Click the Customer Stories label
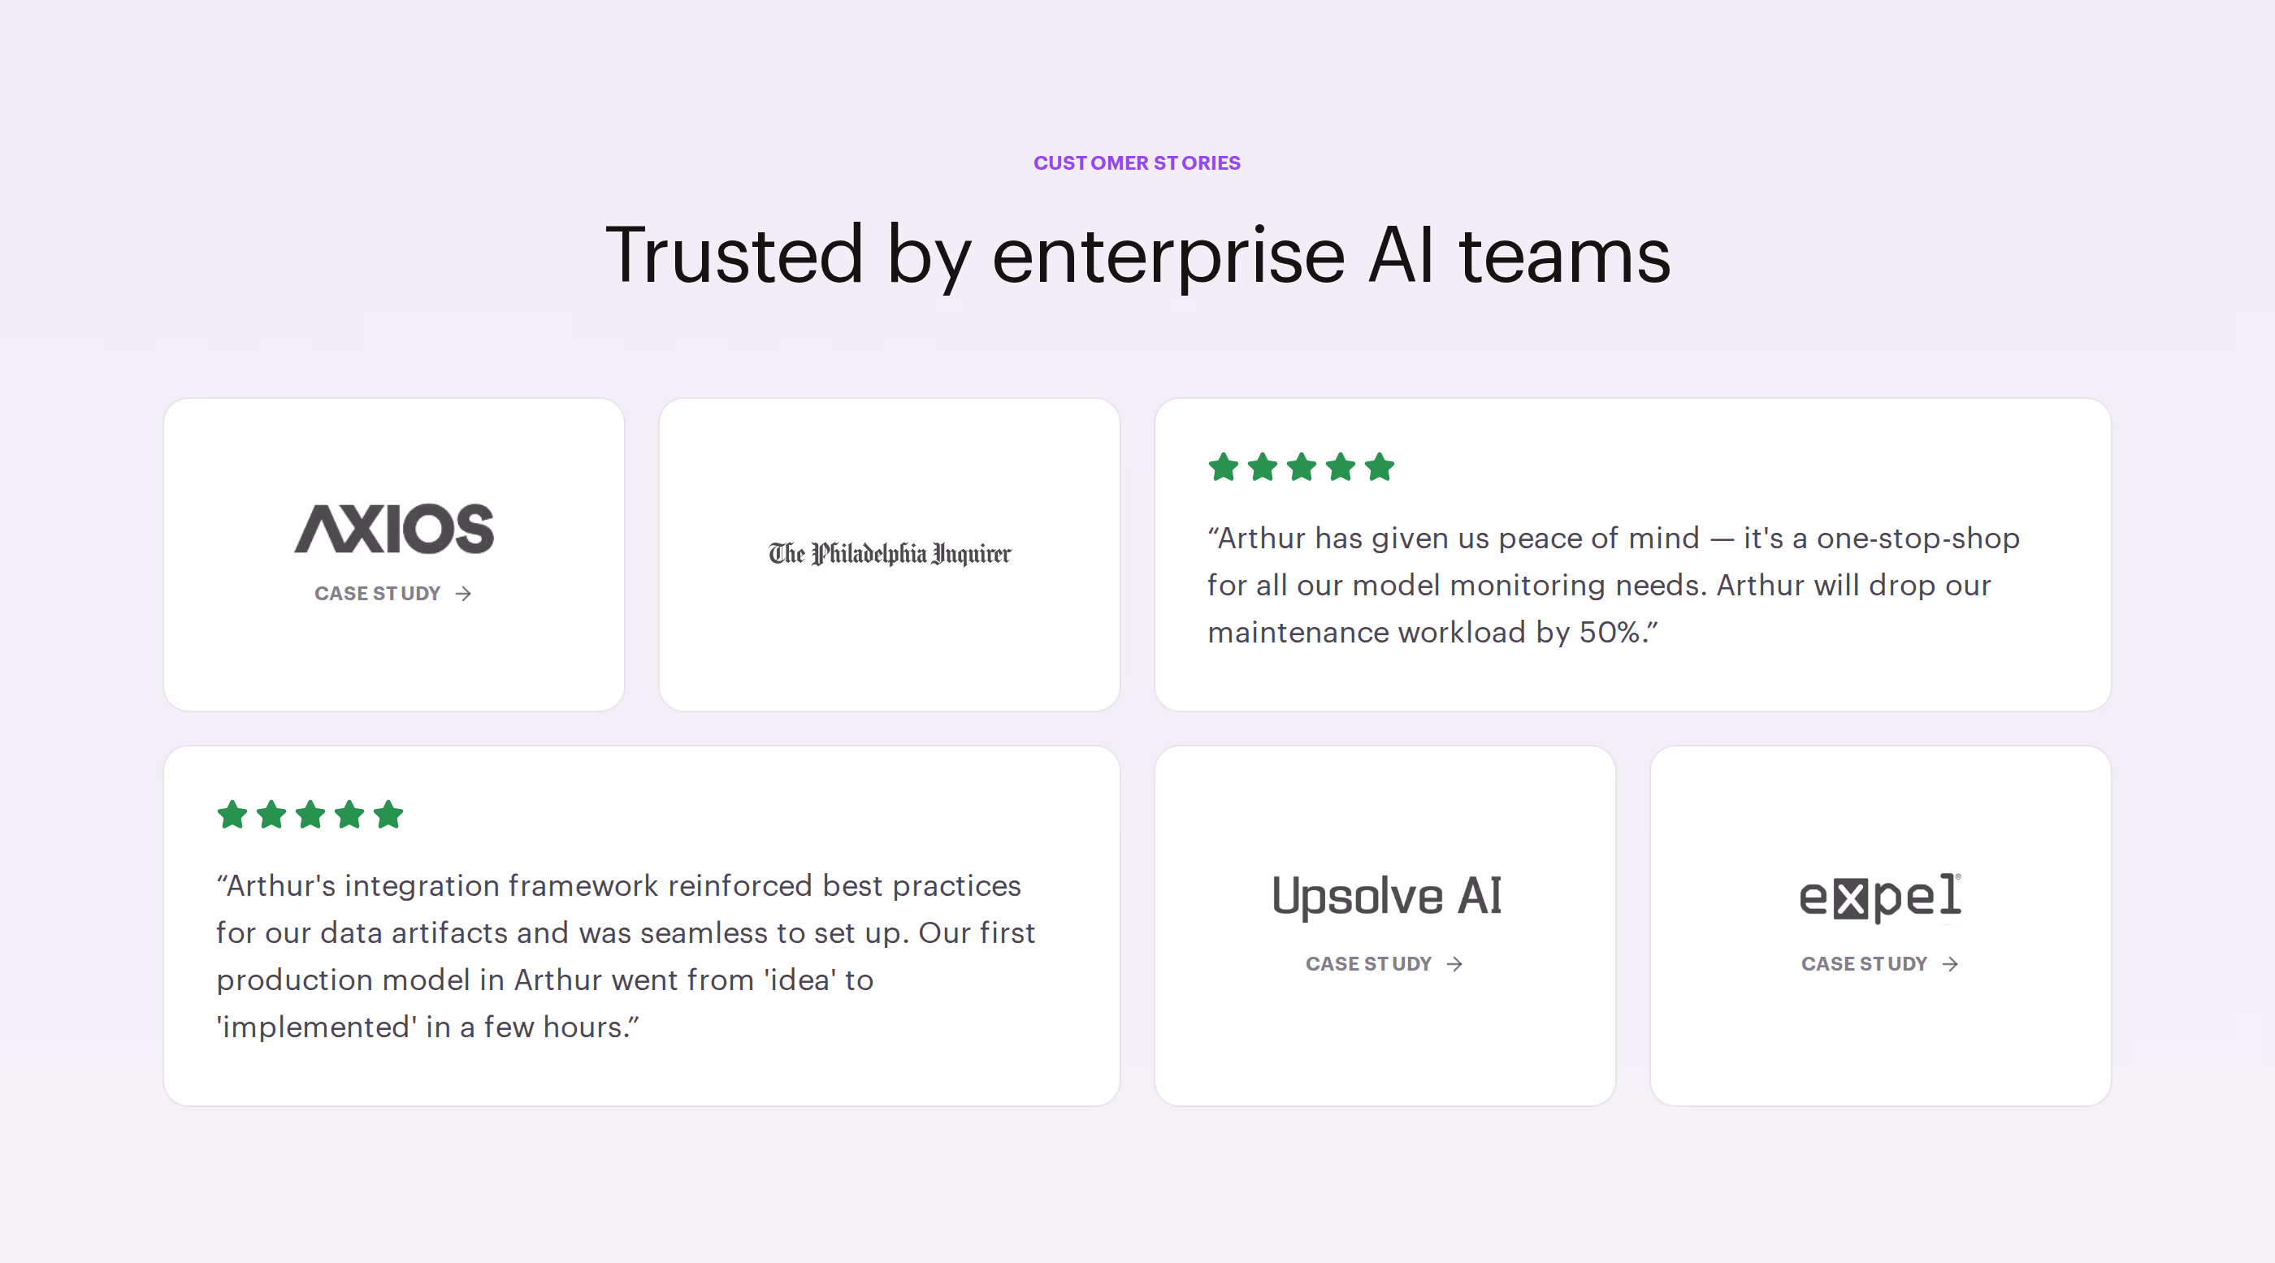This screenshot has height=1263, width=2275. click(1137, 162)
